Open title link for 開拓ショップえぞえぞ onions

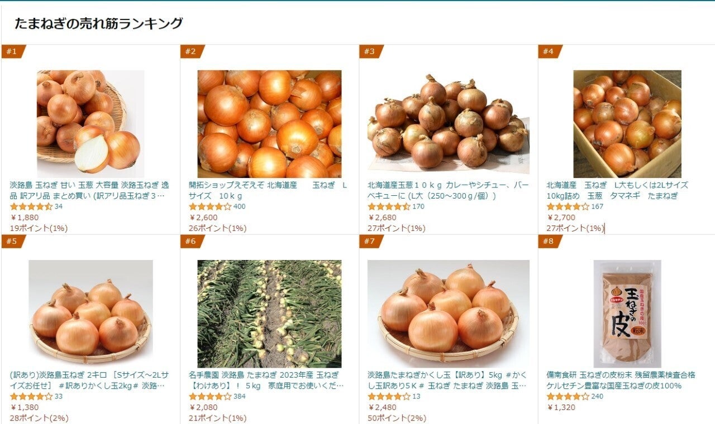click(268, 190)
